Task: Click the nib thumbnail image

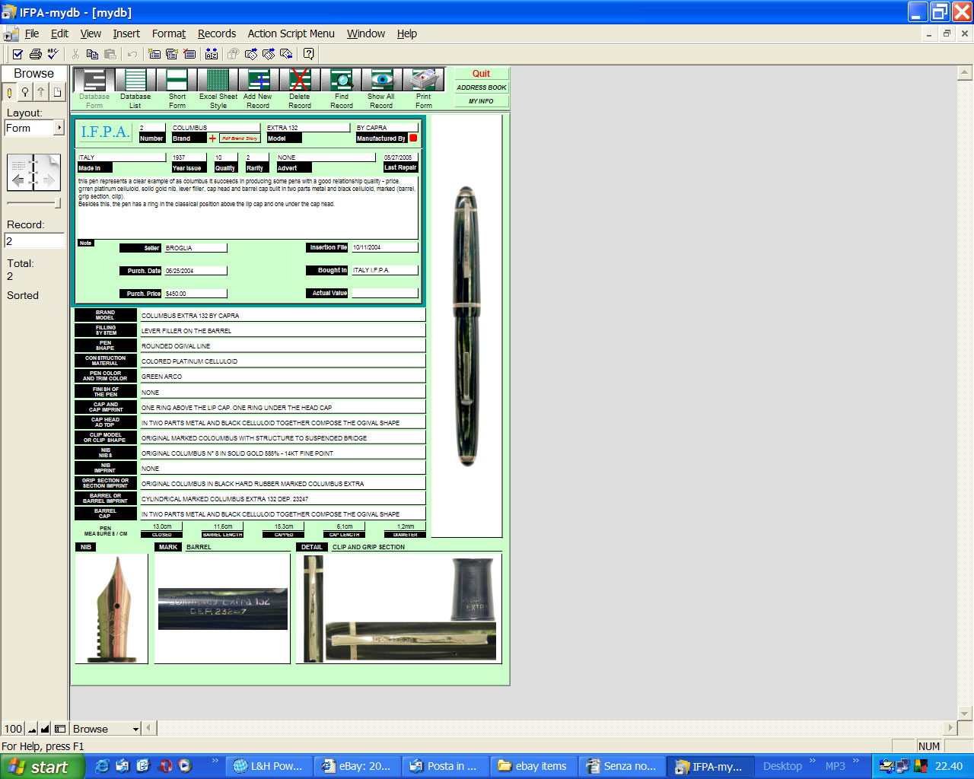Action: pyautogui.click(x=112, y=609)
